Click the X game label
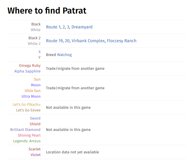186x162 pixels. pos(40,52)
